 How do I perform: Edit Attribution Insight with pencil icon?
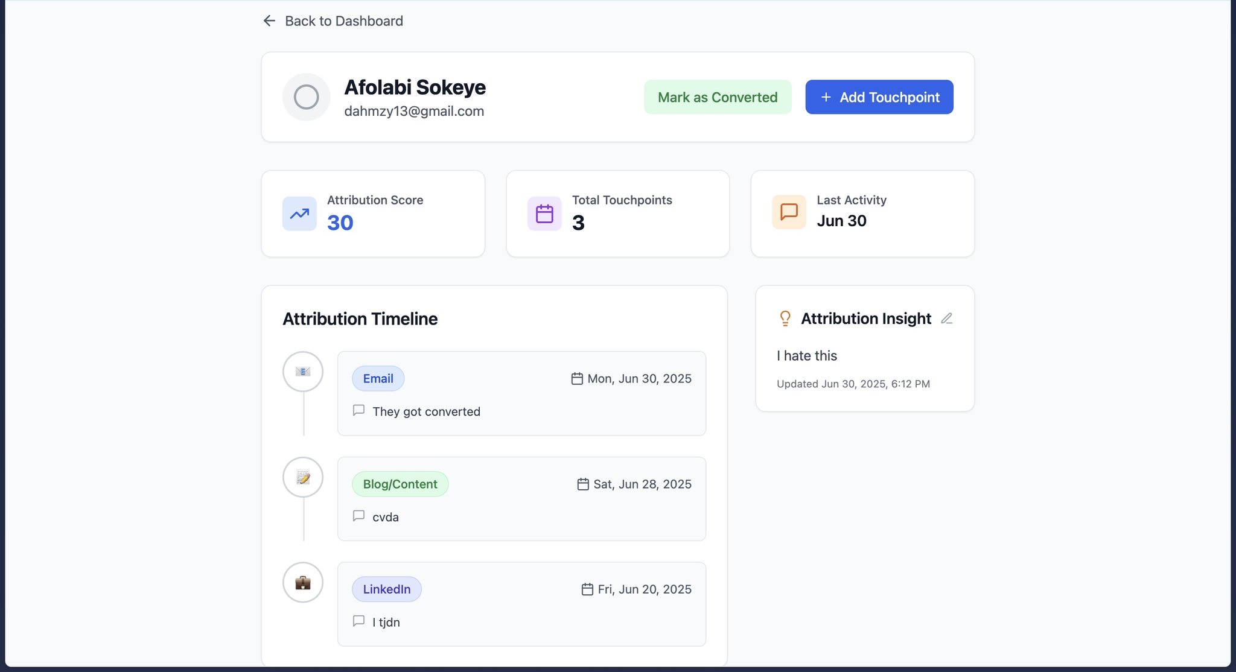point(946,319)
